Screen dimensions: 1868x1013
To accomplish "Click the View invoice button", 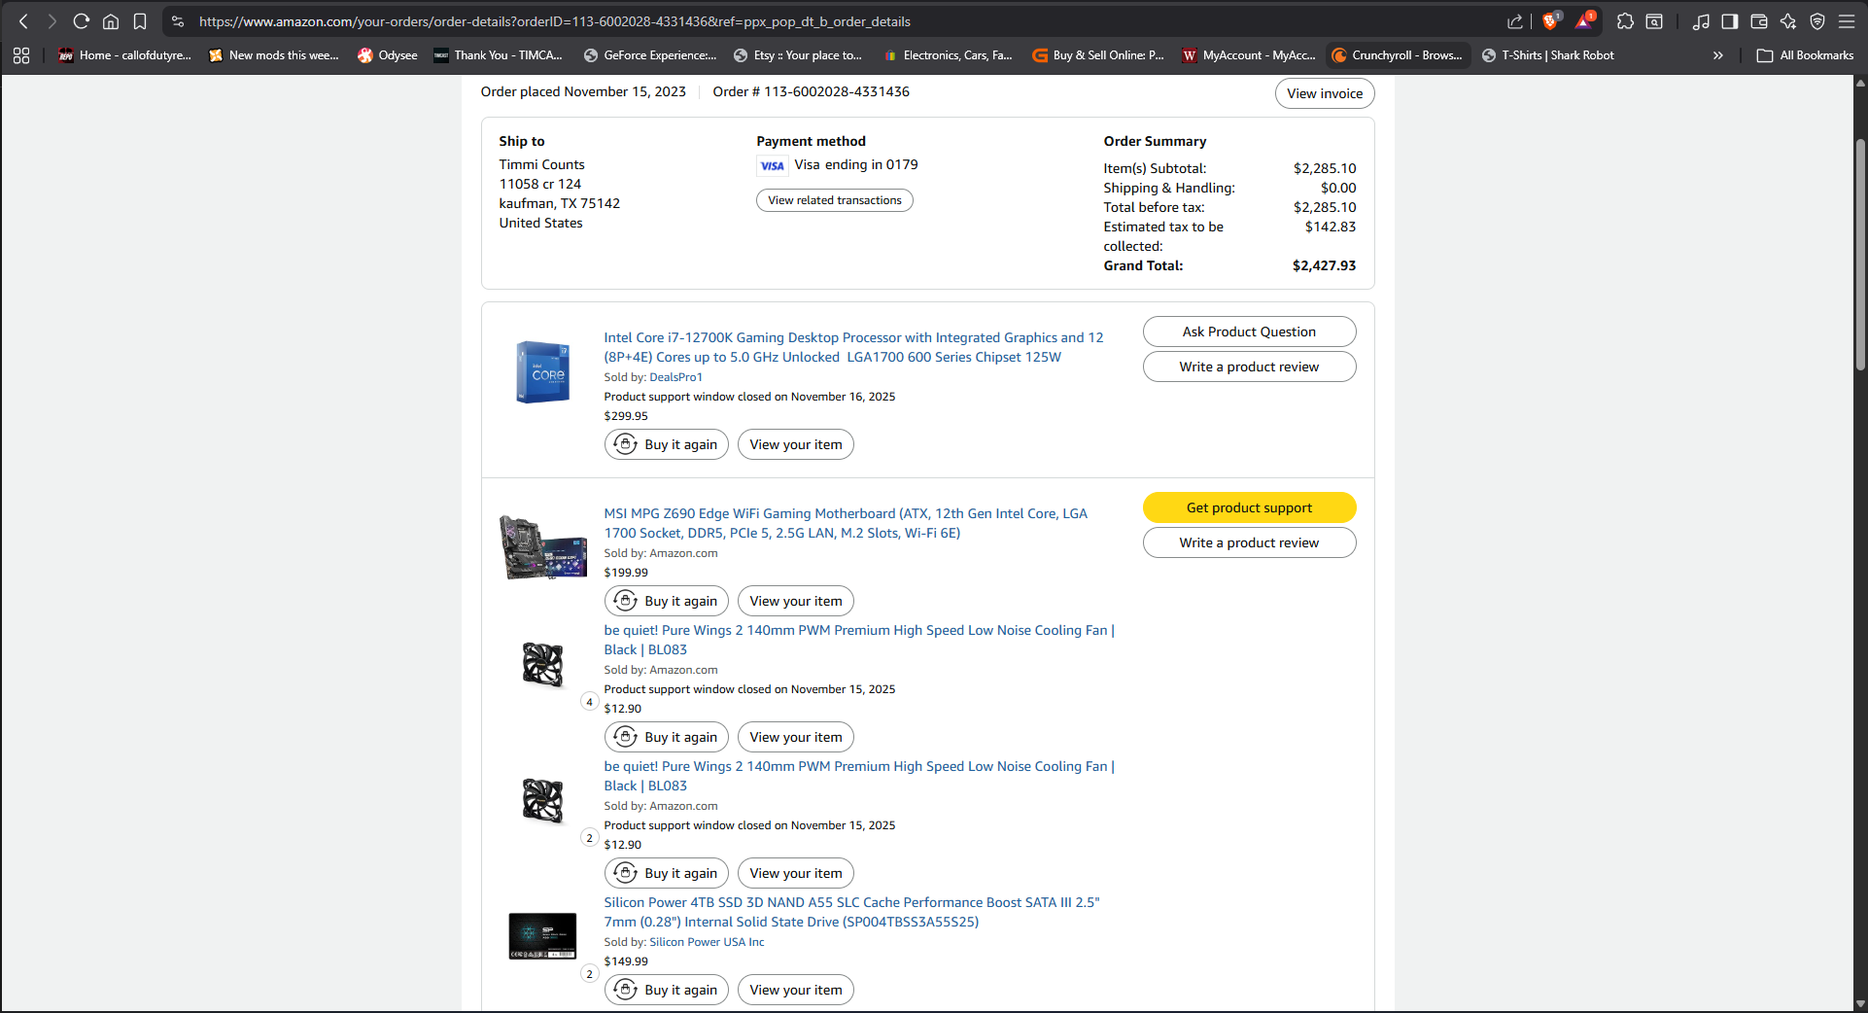I will point(1324,93).
